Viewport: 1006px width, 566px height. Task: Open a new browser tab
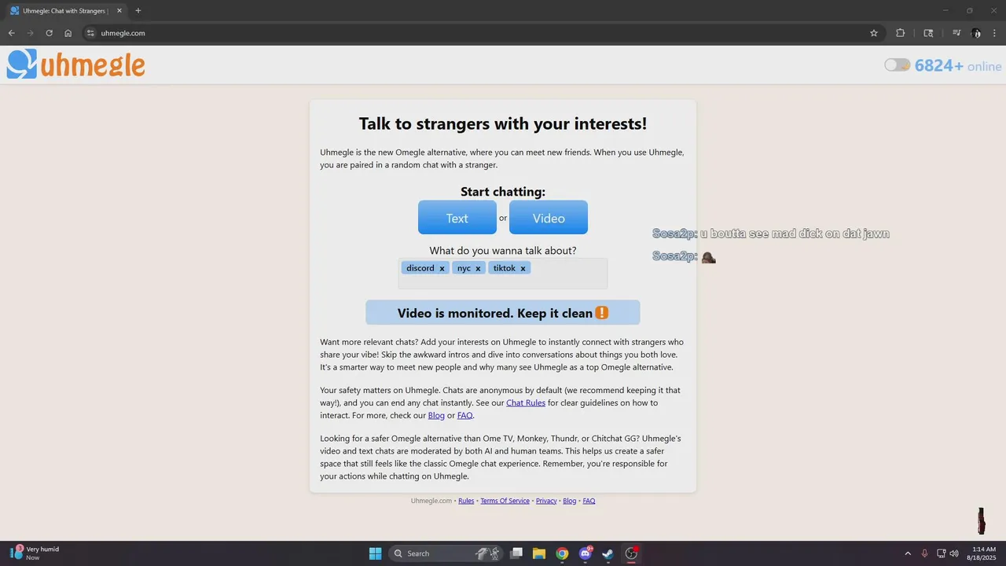(138, 11)
